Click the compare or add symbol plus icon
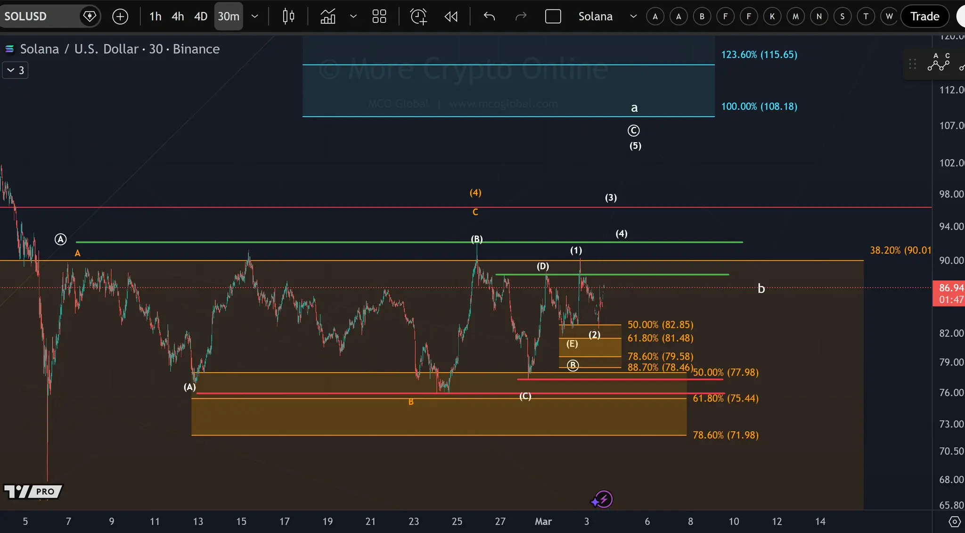 pos(120,16)
